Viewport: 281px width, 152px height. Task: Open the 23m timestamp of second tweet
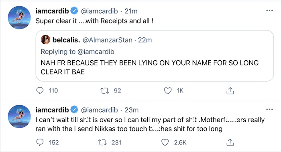(132, 110)
